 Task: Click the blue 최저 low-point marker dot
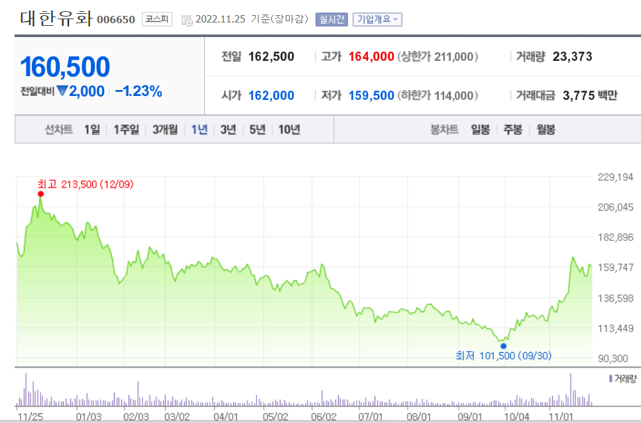[504, 346]
